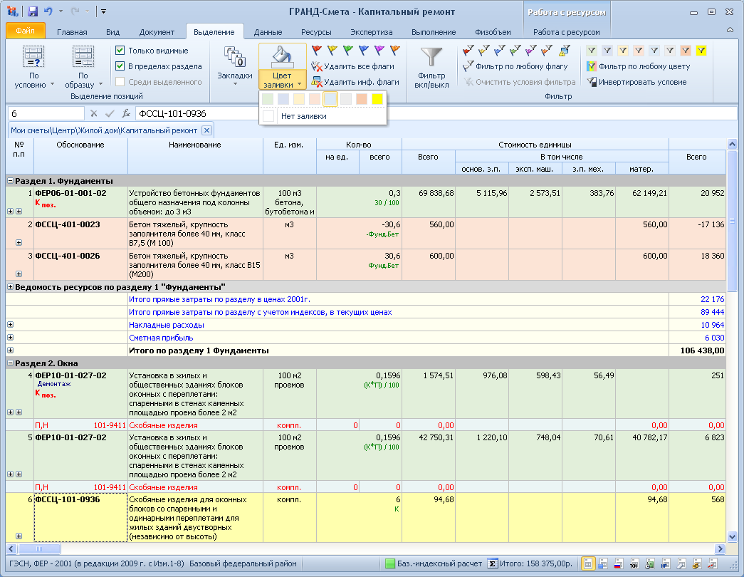Filter by blue flag

click(500, 50)
